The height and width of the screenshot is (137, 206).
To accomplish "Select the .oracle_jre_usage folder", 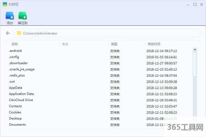I will pos(22,69).
